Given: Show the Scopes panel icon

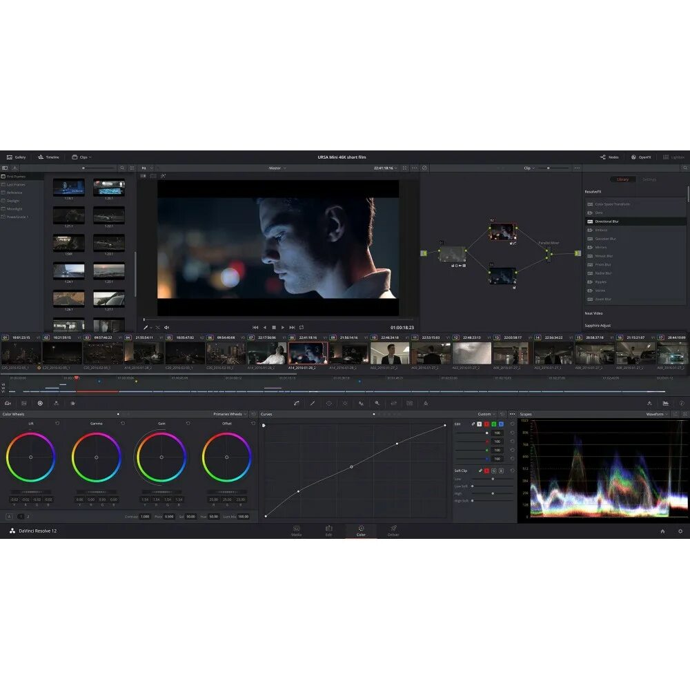Looking at the screenshot, I should (x=666, y=403).
